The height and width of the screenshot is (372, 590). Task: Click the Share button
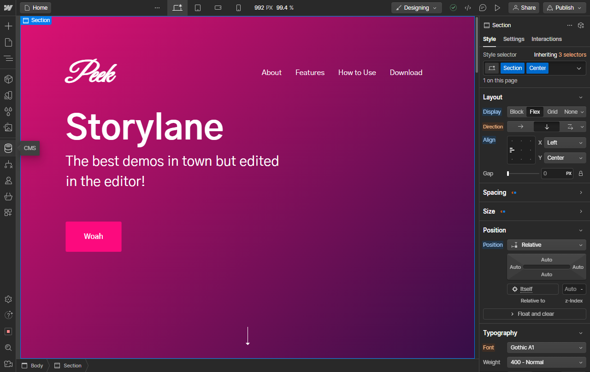(x=524, y=8)
